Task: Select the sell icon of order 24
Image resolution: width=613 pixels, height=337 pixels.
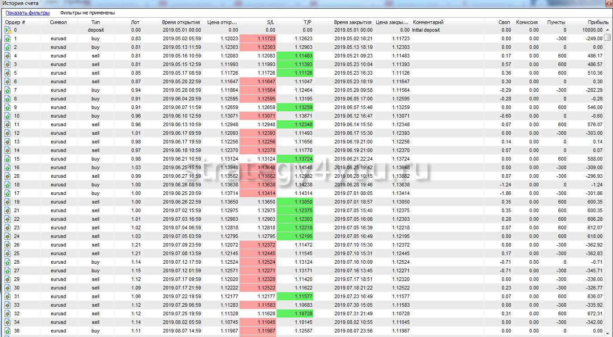Action: (x=8, y=237)
